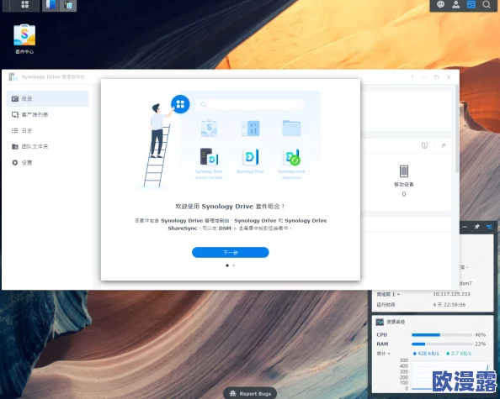500x399 pixels.
Task: Open widget panel settings blue icon
Action: 489,227
